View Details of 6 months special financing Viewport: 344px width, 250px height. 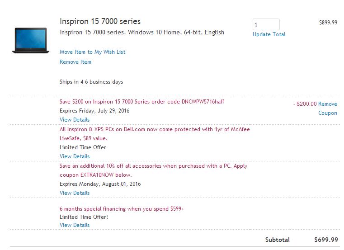click(x=75, y=225)
